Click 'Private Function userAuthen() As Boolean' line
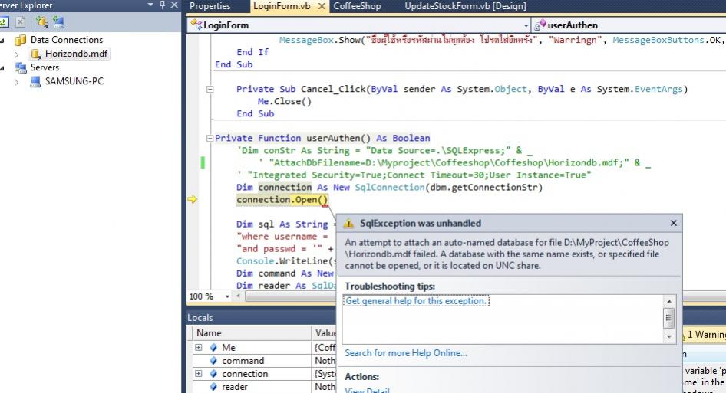Image resolution: width=726 pixels, height=393 pixels. [x=322, y=138]
